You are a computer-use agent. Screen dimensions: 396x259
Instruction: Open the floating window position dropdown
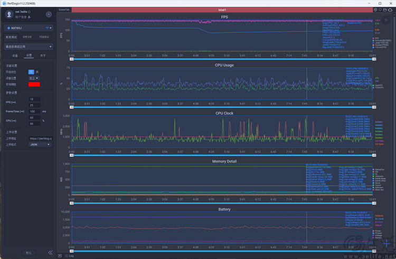pyautogui.click(x=34, y=78)
